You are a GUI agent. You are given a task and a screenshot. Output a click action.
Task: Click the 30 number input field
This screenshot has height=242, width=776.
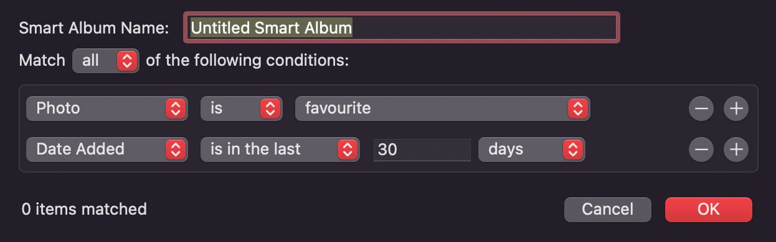[x=422, y=150]
